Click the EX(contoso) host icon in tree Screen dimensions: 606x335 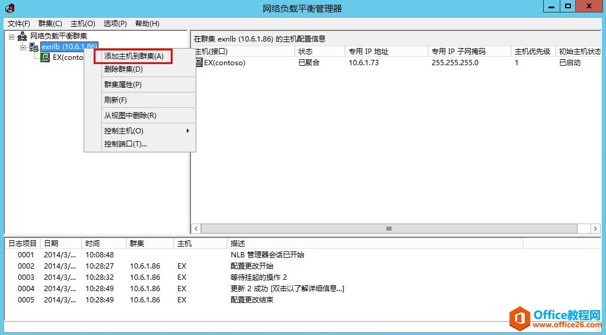[x=45, y=58]
